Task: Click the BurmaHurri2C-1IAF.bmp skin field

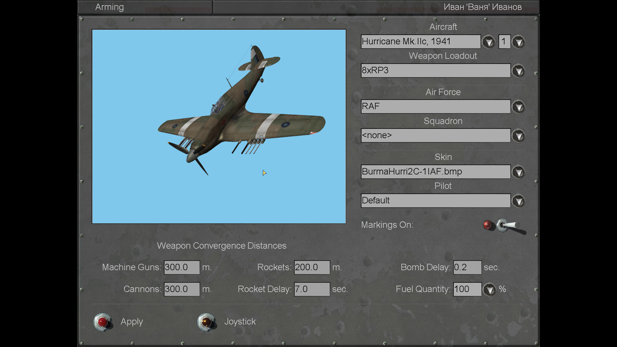Action: tap(435, 172)
